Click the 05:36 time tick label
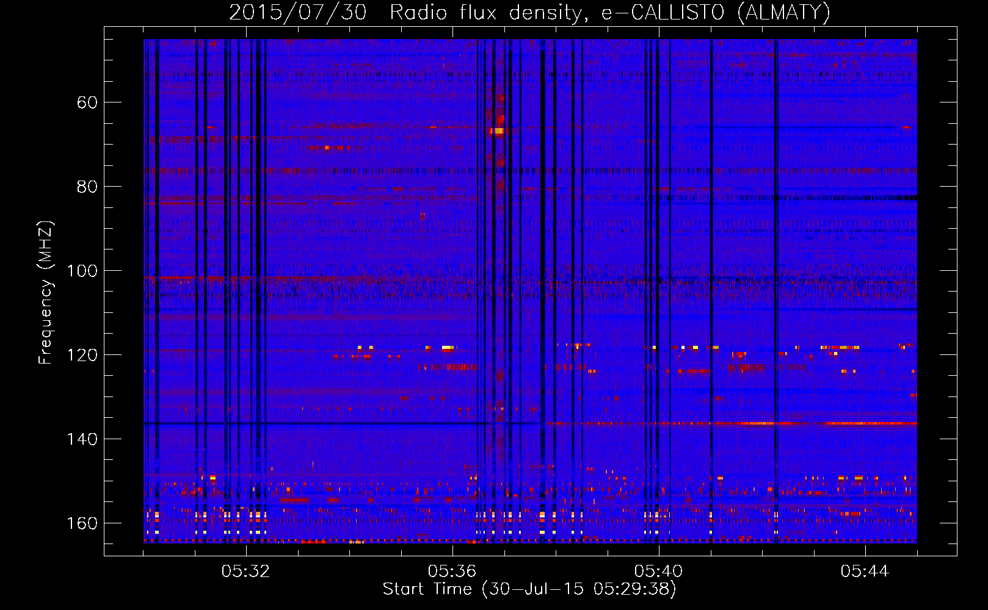This screenshot has width=988, height=610. pyautogui.click(x=452, y=572)
